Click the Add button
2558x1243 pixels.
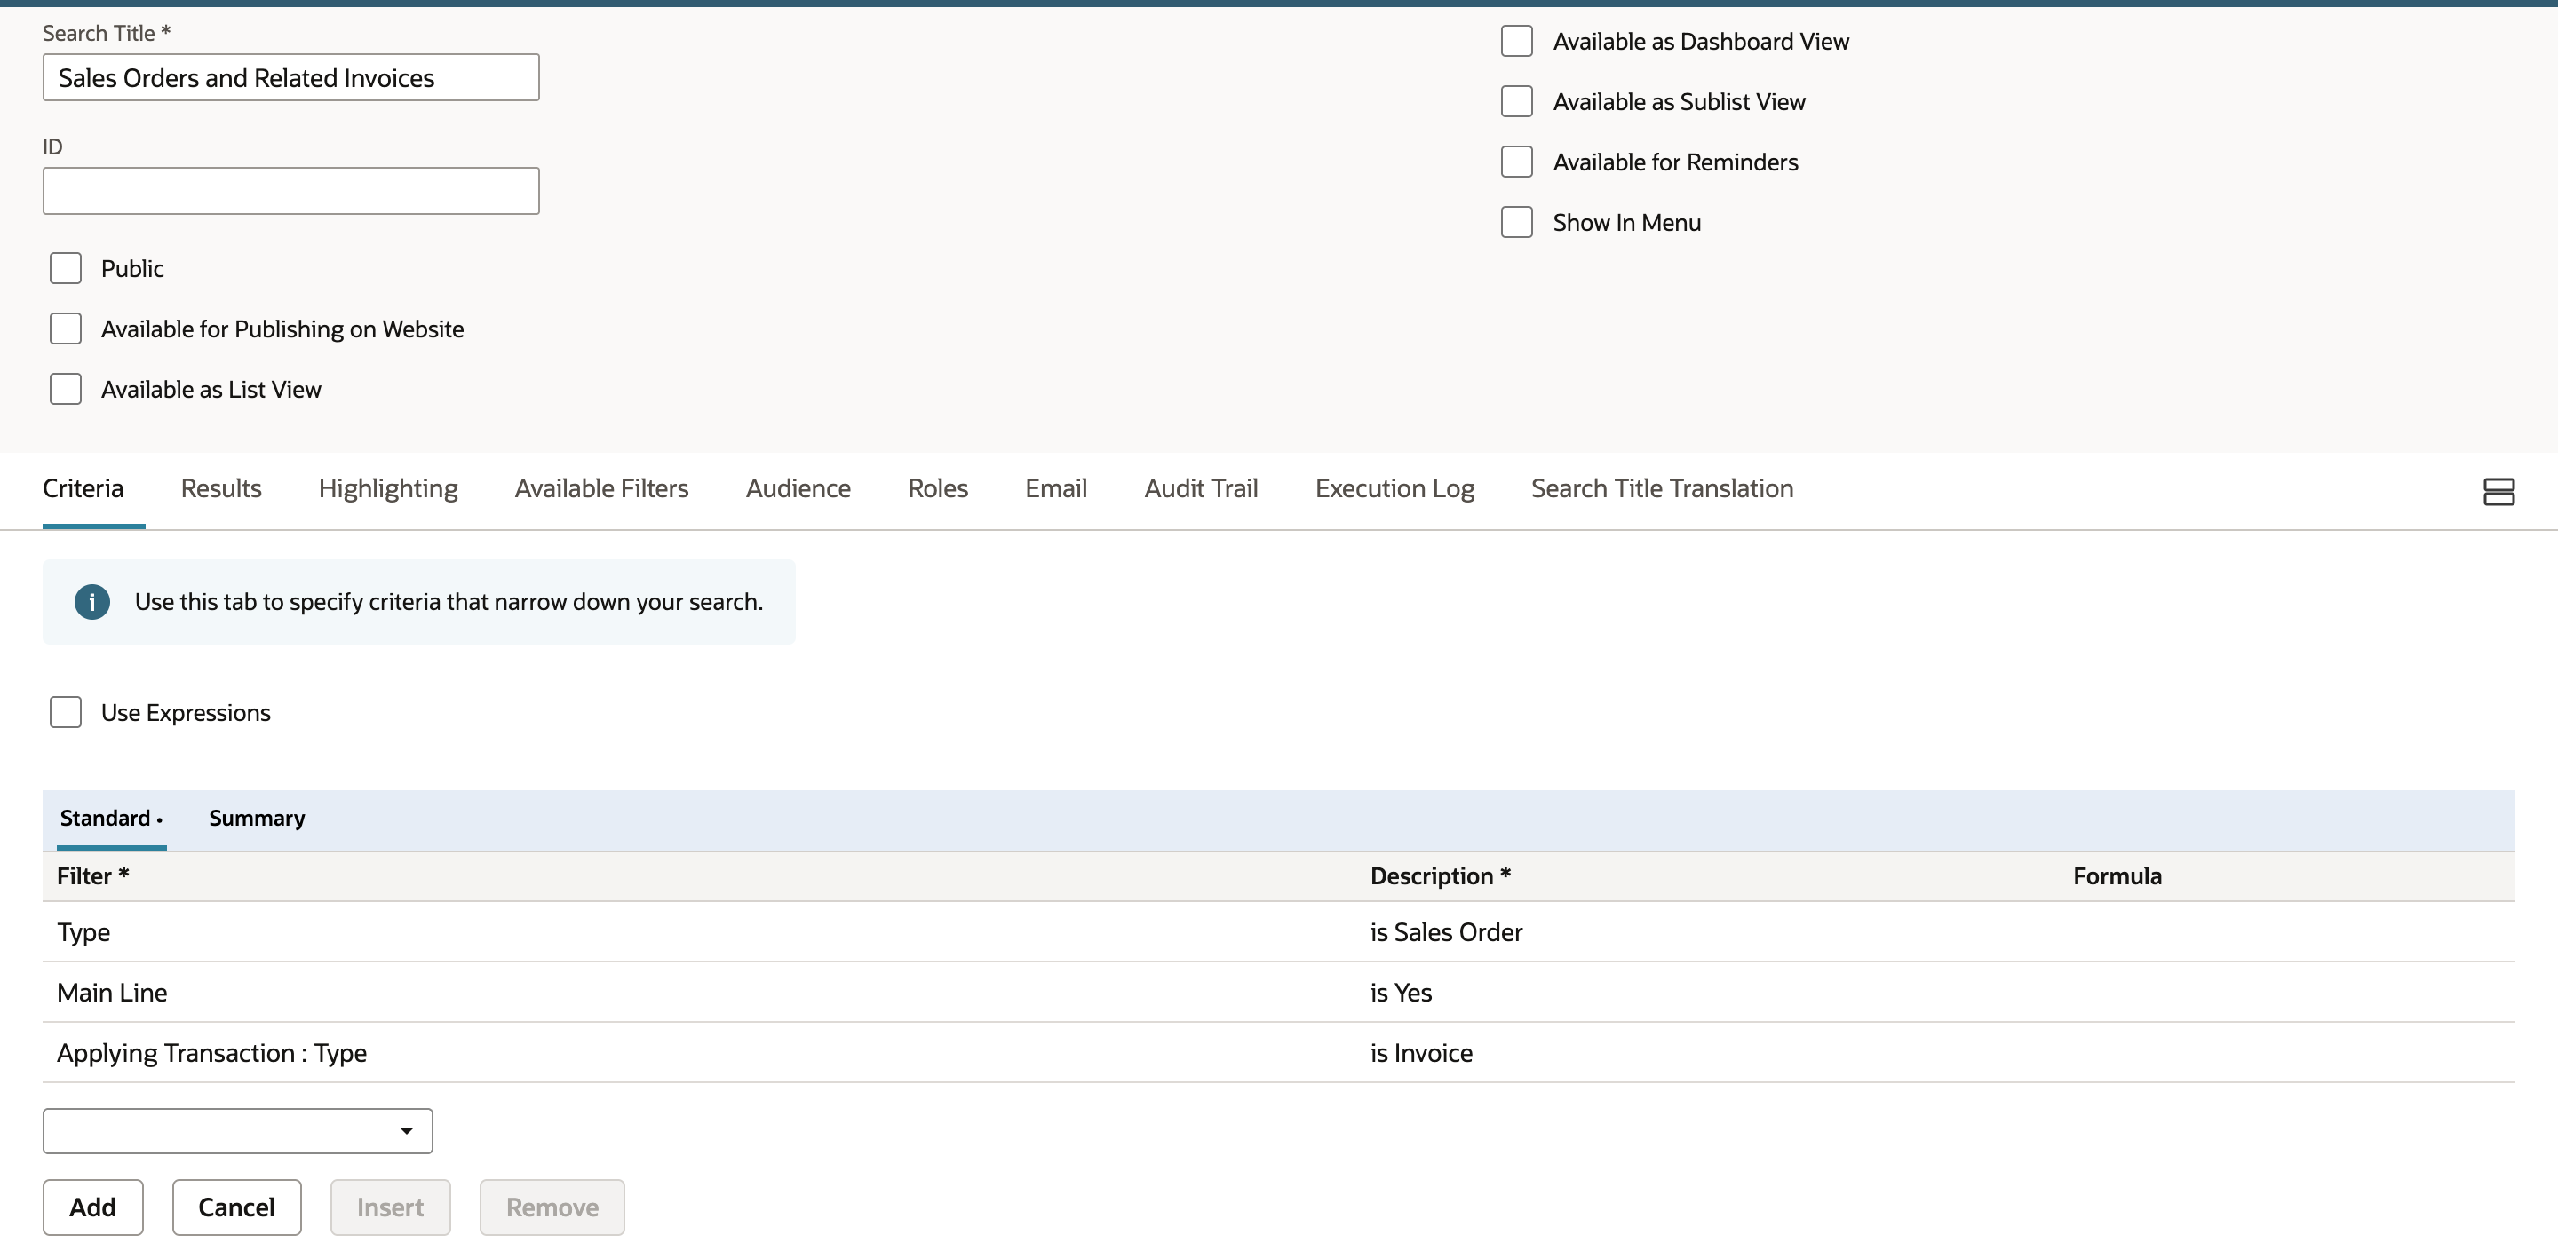[92, 1207]
